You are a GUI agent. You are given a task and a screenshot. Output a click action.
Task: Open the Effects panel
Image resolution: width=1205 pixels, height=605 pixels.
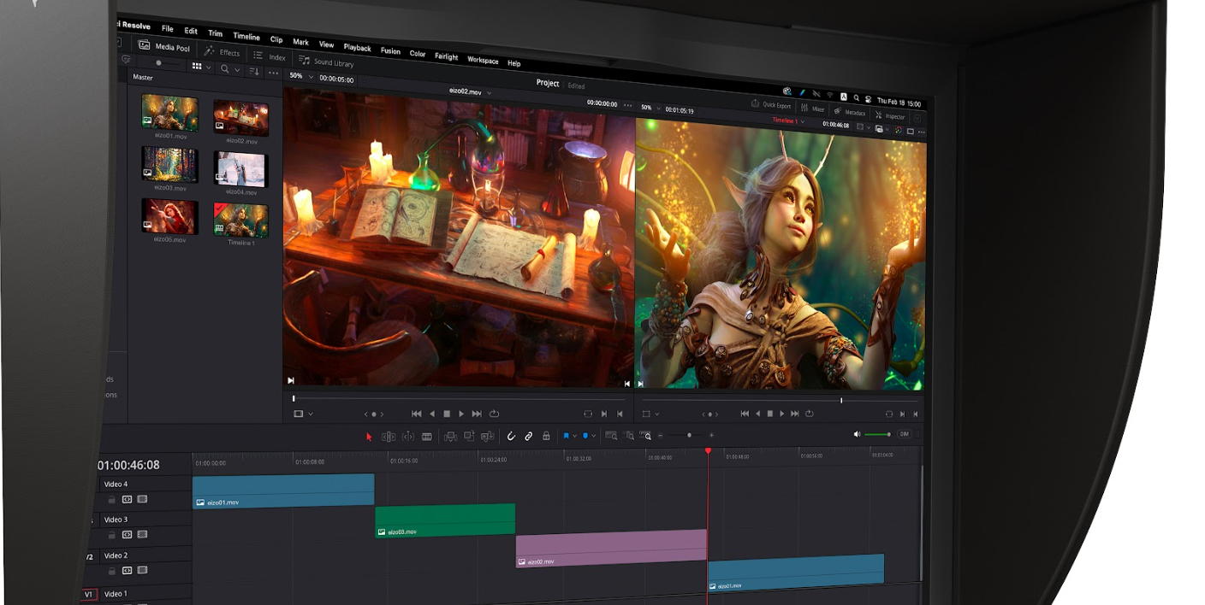[223, 52]
